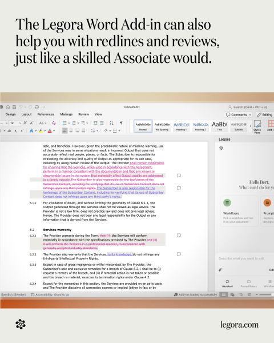
Task: Click the Save icon in title bar
Action: click(x=14, y=107)
